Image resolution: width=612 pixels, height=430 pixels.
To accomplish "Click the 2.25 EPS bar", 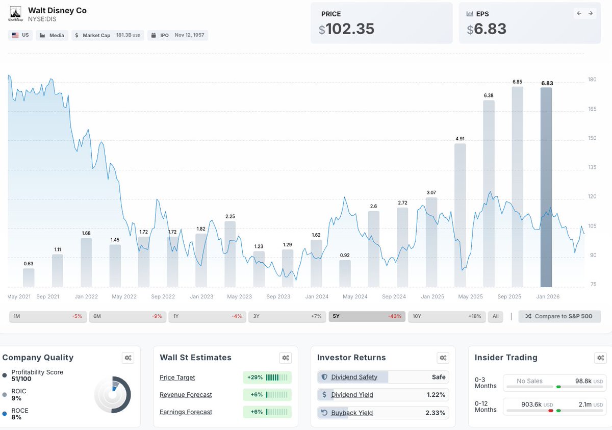I will pyautogui.click(x=230, y=254).
